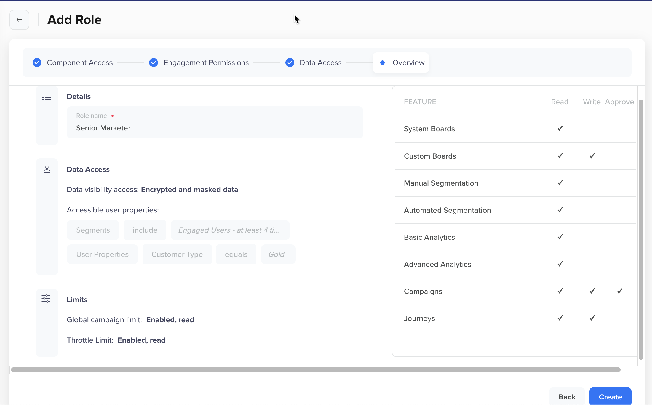Click Throttle Limit 'Enabled, read' value
This screenshot has height=405, width=652.
coord(141,340)
